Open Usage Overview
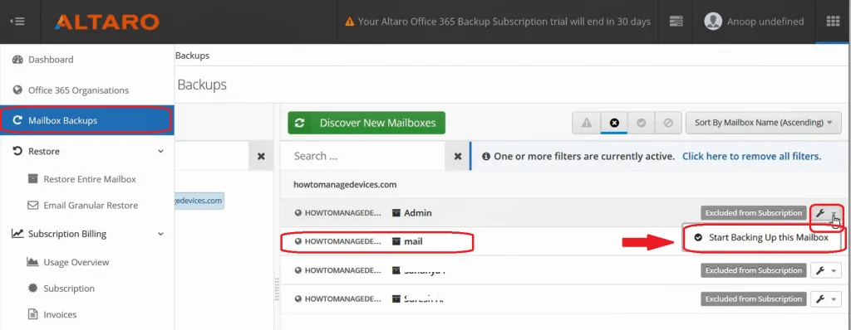 [76, 262]
